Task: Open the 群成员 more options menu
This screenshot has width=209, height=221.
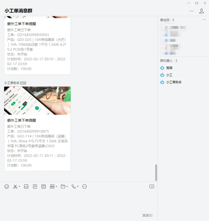Action: click(x=204, y=19)
